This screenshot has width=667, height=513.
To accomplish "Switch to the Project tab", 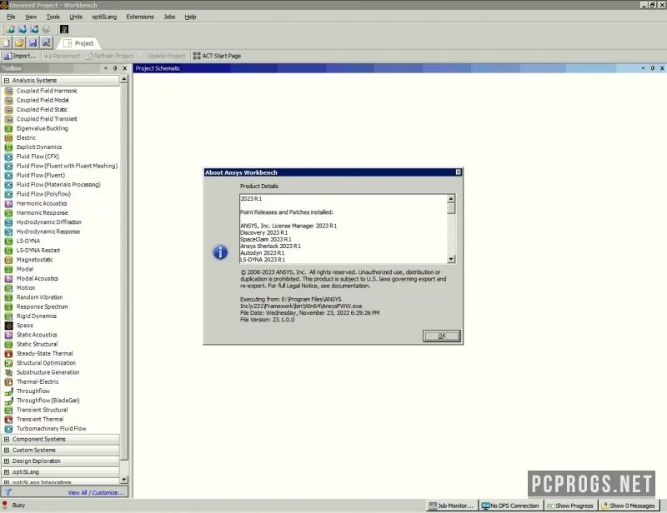I will 78,43.
